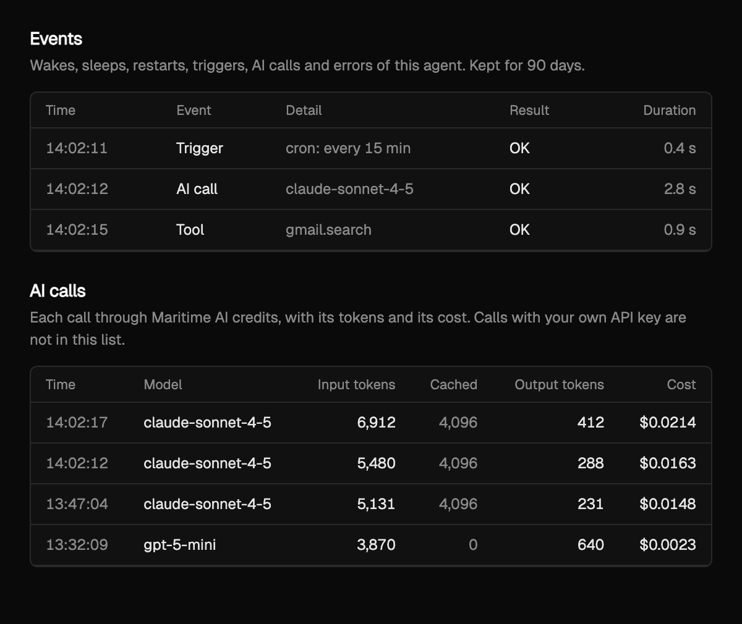This screenshot has width=742, height=624.
Task: Click the Events section heading
Action: (56, 39)
